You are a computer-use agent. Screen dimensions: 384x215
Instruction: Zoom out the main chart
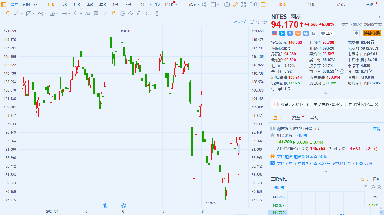[258, 22]
